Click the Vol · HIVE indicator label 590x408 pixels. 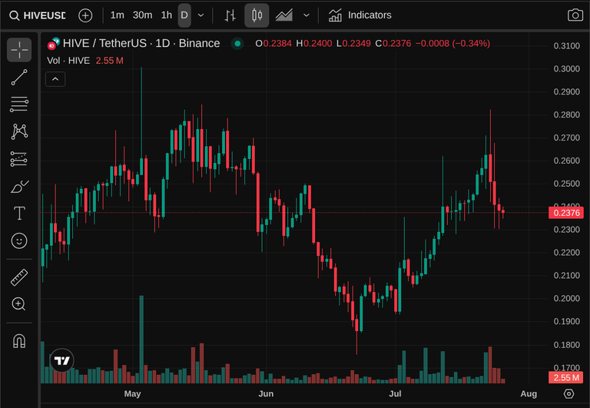tap(68, 61)
